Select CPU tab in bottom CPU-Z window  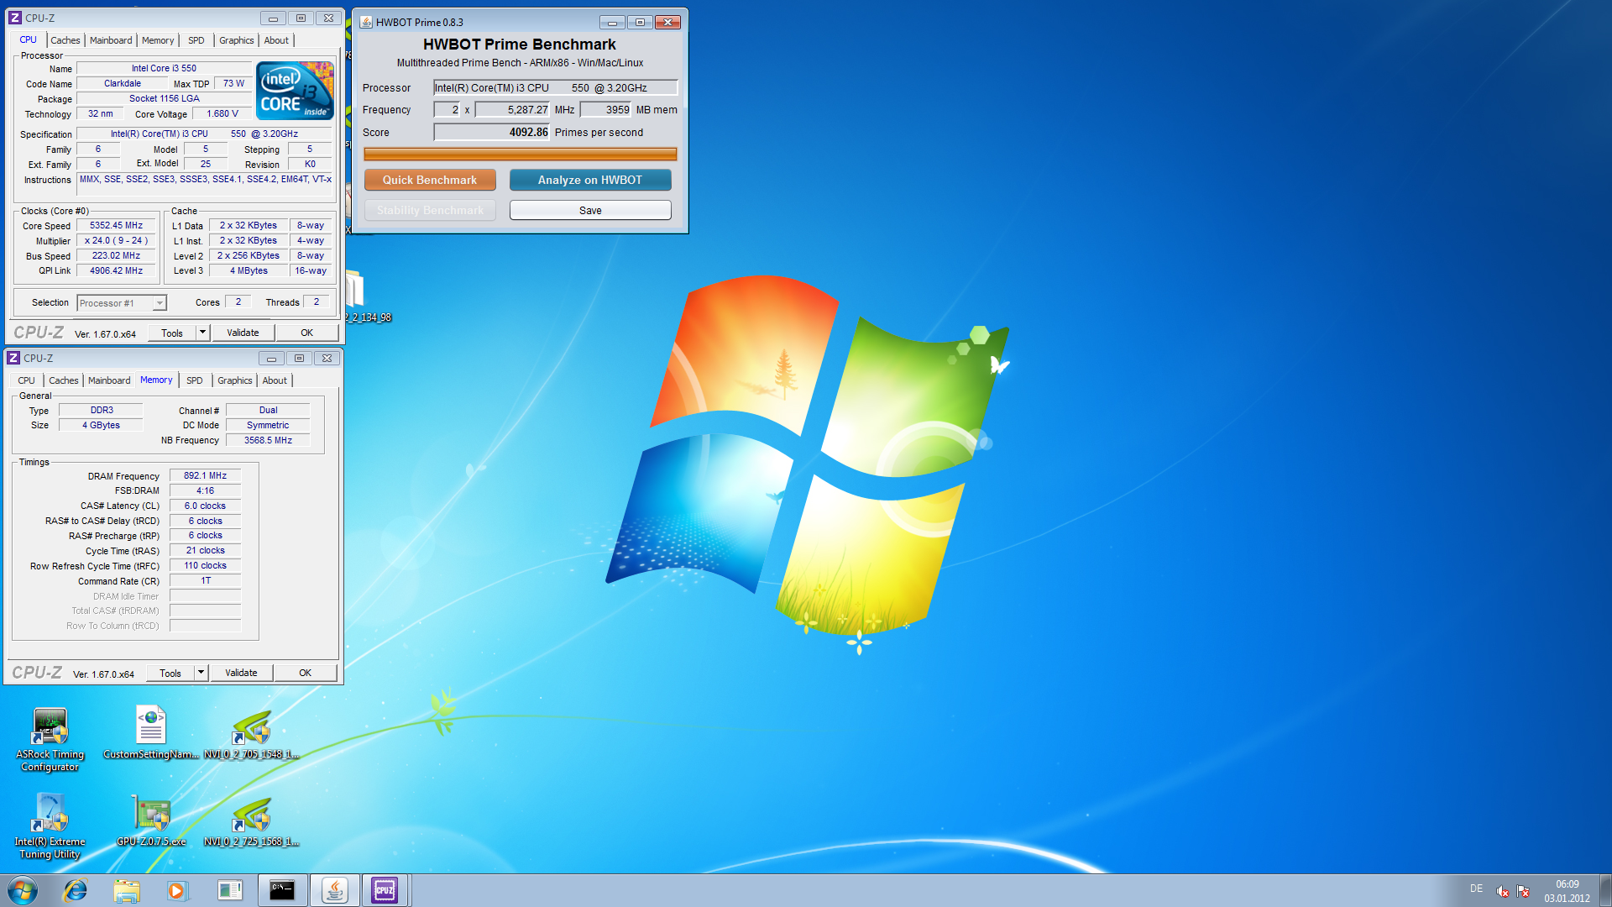(x=26, y=380)
